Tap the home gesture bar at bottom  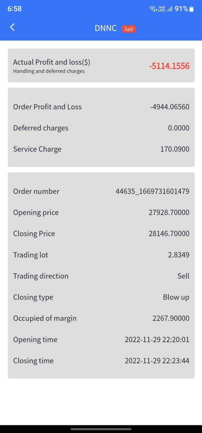[x=101, y=429]
